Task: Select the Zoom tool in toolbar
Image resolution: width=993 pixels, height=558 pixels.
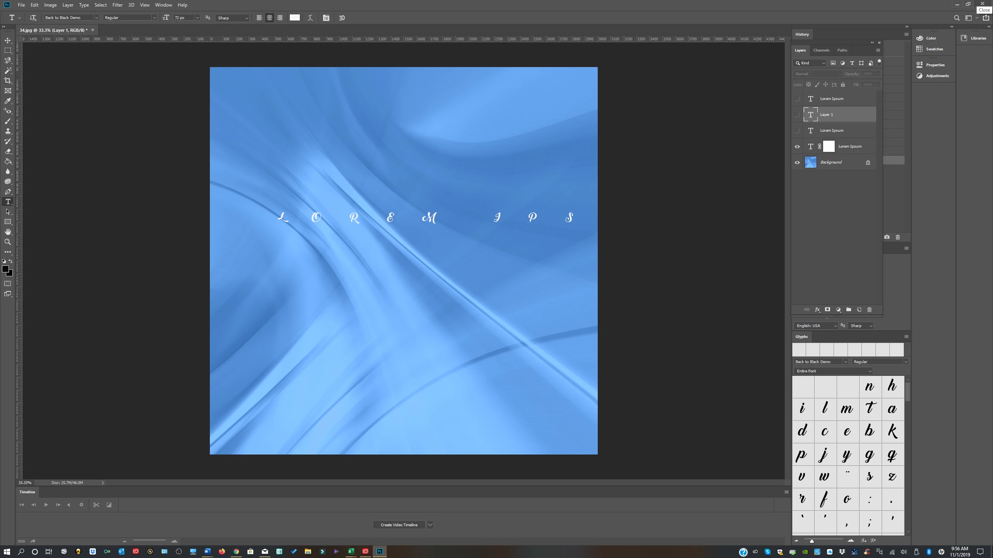Action: tap(8, 242)
